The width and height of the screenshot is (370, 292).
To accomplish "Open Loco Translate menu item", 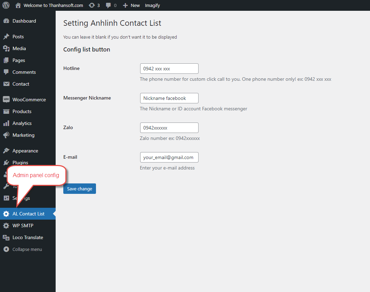I will point(28,237).
